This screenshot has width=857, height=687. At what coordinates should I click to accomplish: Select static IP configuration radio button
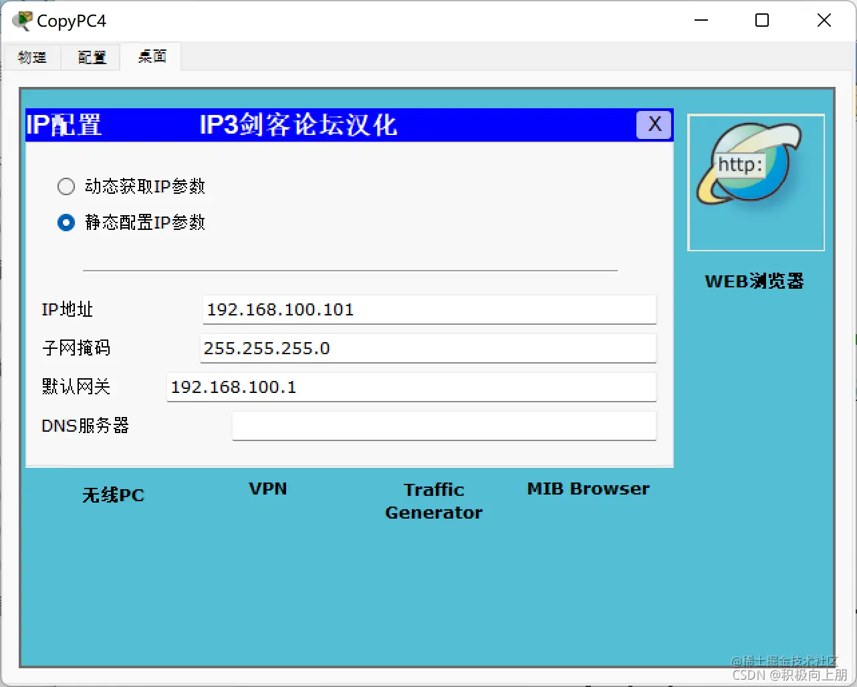coord(66,223)
